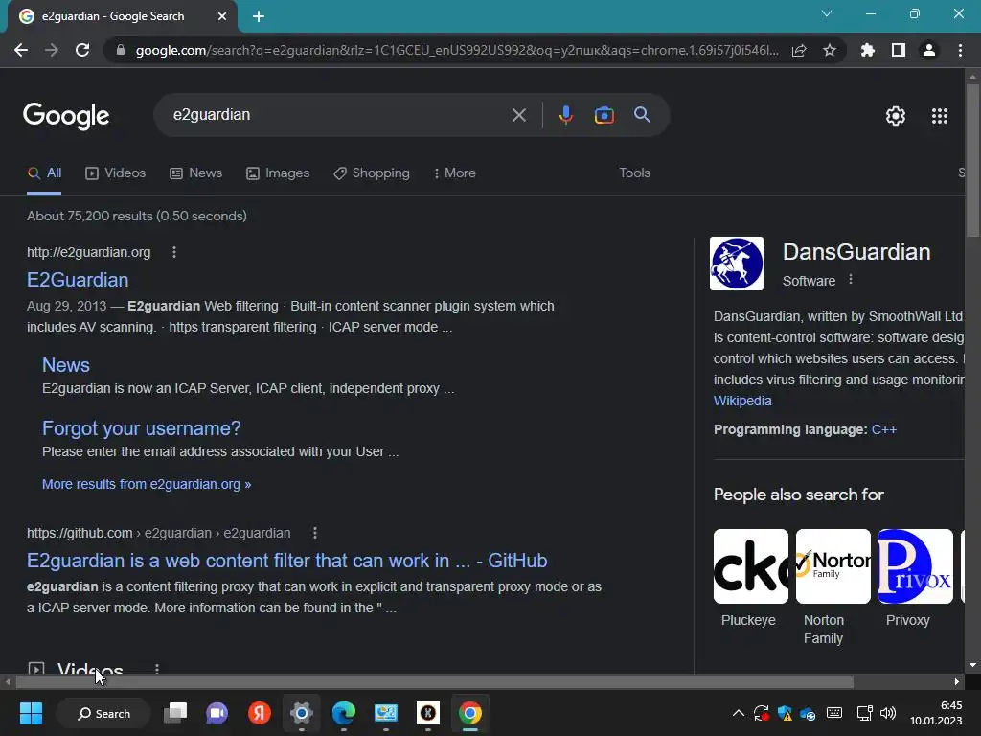Close the e2guardian Google Search tab
The height and width of the screenshot is (736, 981).
221,16
